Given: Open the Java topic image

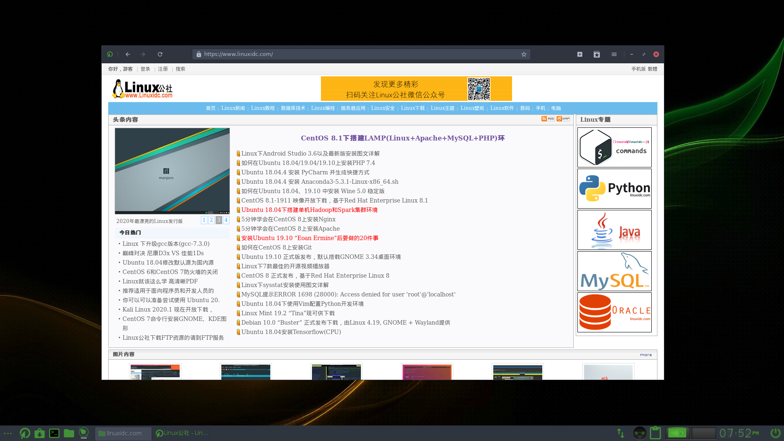Looking at the screenshot, I should pos(615,230).
